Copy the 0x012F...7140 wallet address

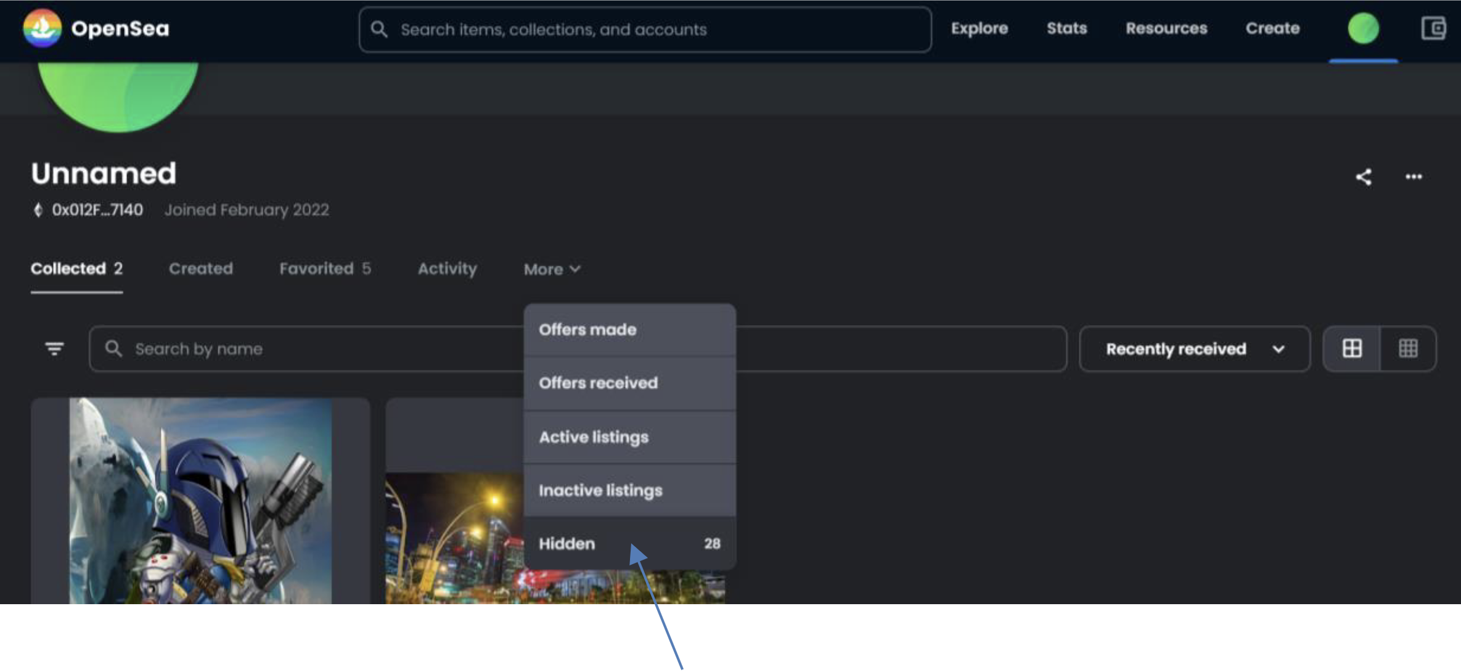[x=97, y=210]
